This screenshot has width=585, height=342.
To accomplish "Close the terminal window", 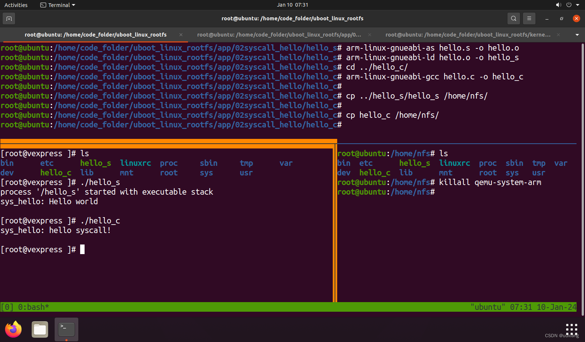I will tap(576, 18).
